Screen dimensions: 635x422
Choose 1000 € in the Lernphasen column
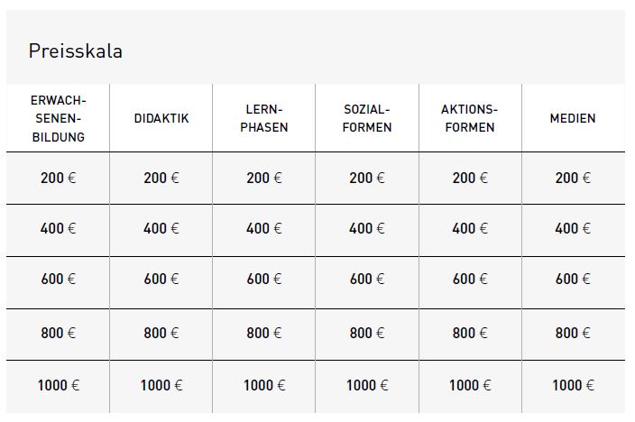(263, 385)
